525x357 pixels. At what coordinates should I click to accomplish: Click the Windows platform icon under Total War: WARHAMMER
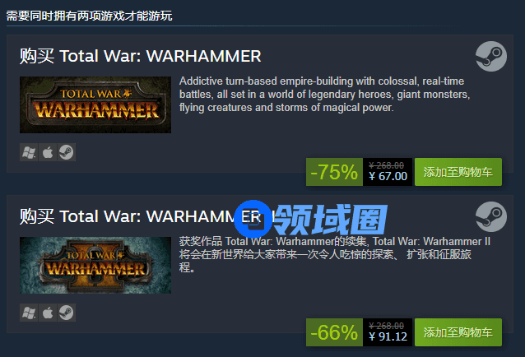(29, 152)
